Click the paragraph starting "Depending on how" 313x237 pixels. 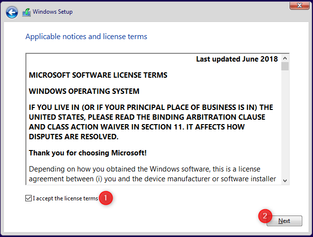153,174
